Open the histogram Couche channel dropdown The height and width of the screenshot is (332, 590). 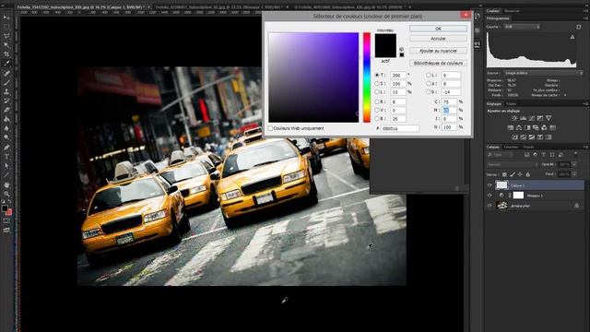click(x=522, y=27)
